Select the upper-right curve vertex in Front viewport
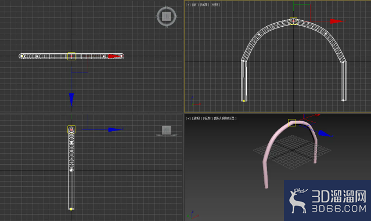Screen dimensions: 371x221 coord(326,34)
